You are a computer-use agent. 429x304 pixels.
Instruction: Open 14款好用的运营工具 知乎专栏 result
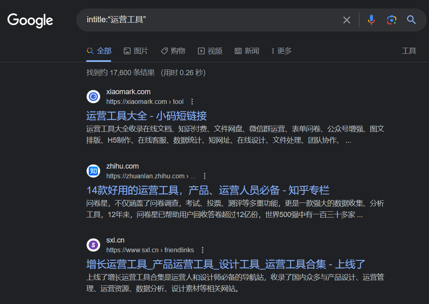point(208,190)
